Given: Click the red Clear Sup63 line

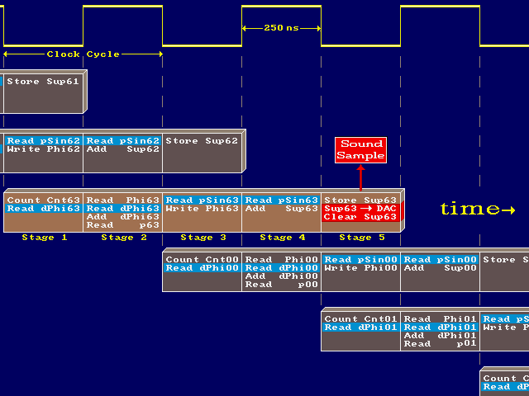Looking at the screenshot, I should pos(360,217).
